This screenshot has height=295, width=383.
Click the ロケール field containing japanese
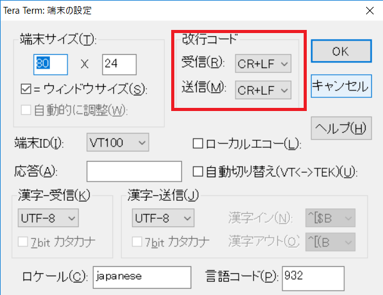tap(141, 274)
